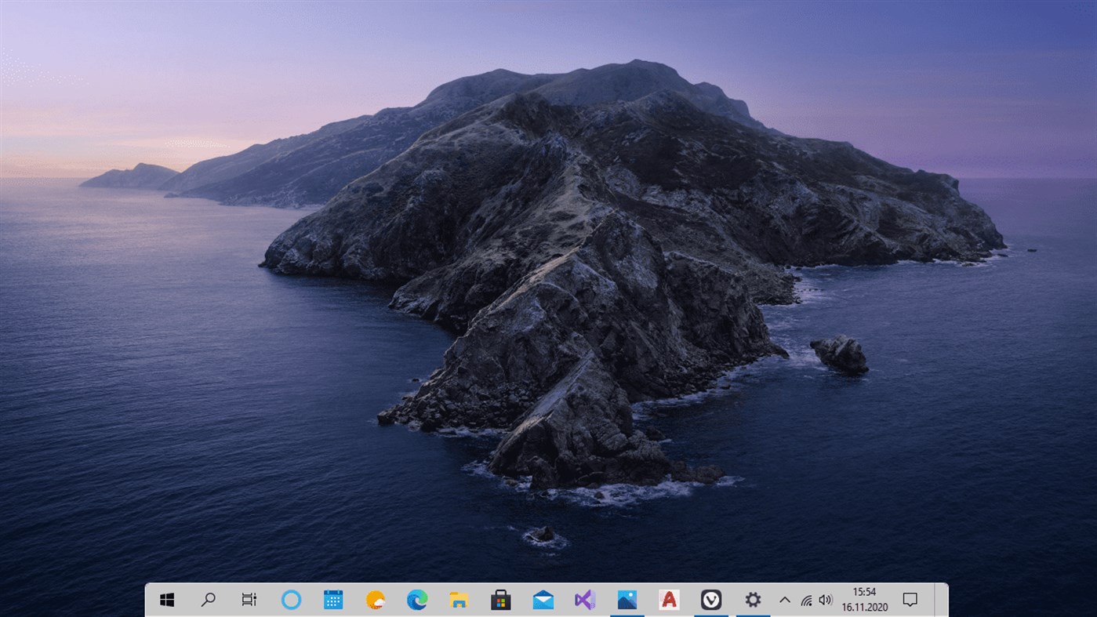Image resolution: width=1097 pixels, height=617 pixels.
Task: Open the Calendar app
Action: coord(332,599)
